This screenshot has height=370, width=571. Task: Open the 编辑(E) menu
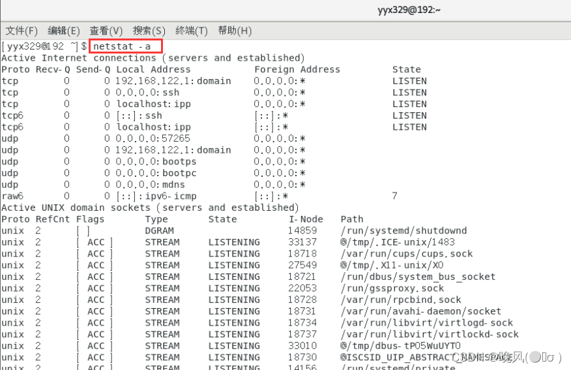[64, 31]
